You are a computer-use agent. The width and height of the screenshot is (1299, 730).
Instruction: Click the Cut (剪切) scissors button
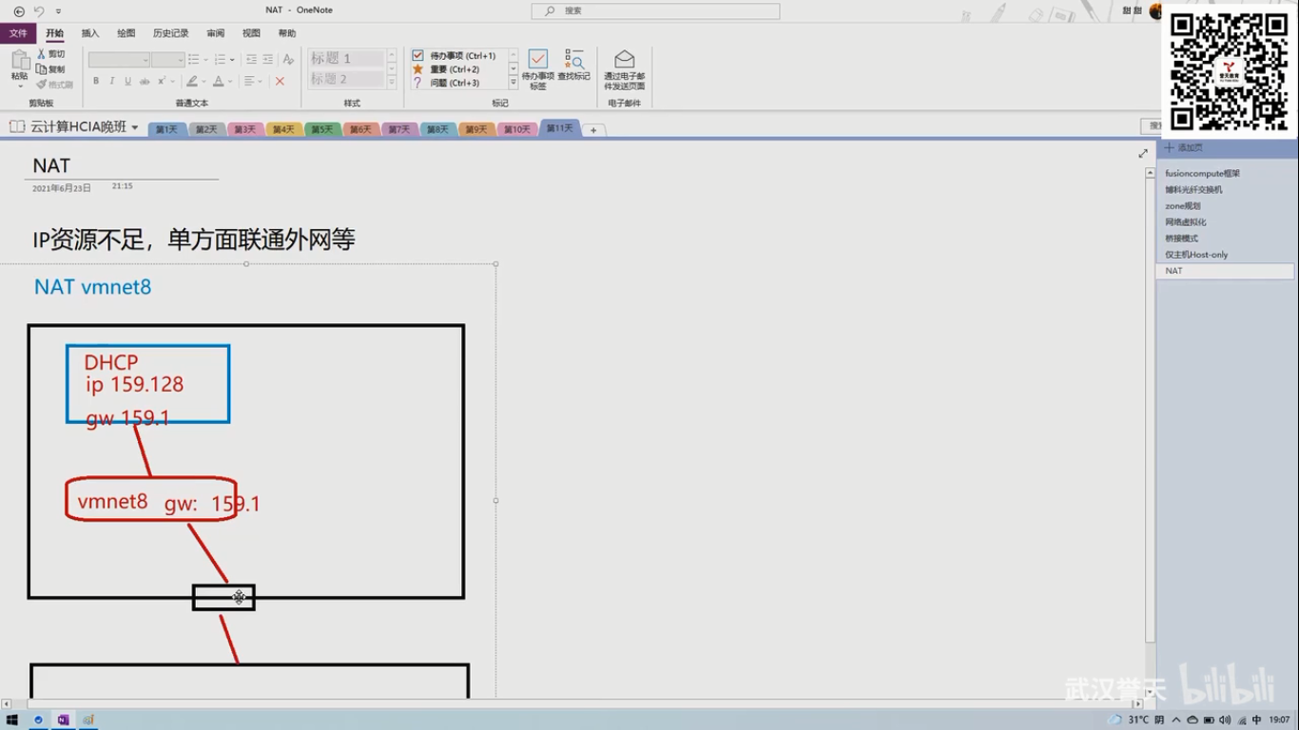coord(51,54)
